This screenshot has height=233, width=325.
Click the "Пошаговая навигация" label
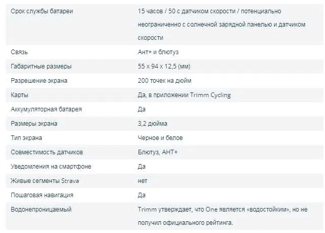tap(42, 195)
